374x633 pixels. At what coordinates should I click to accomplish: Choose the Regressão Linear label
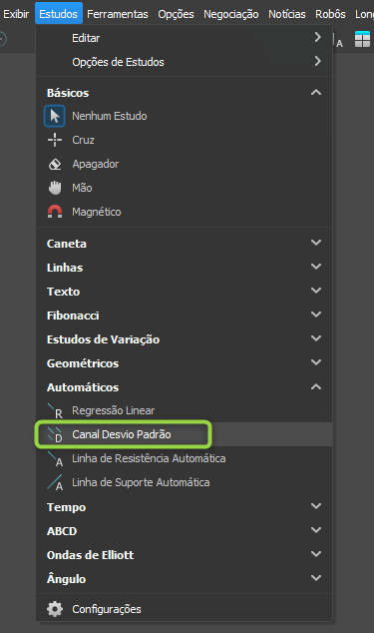coord(114,410)
